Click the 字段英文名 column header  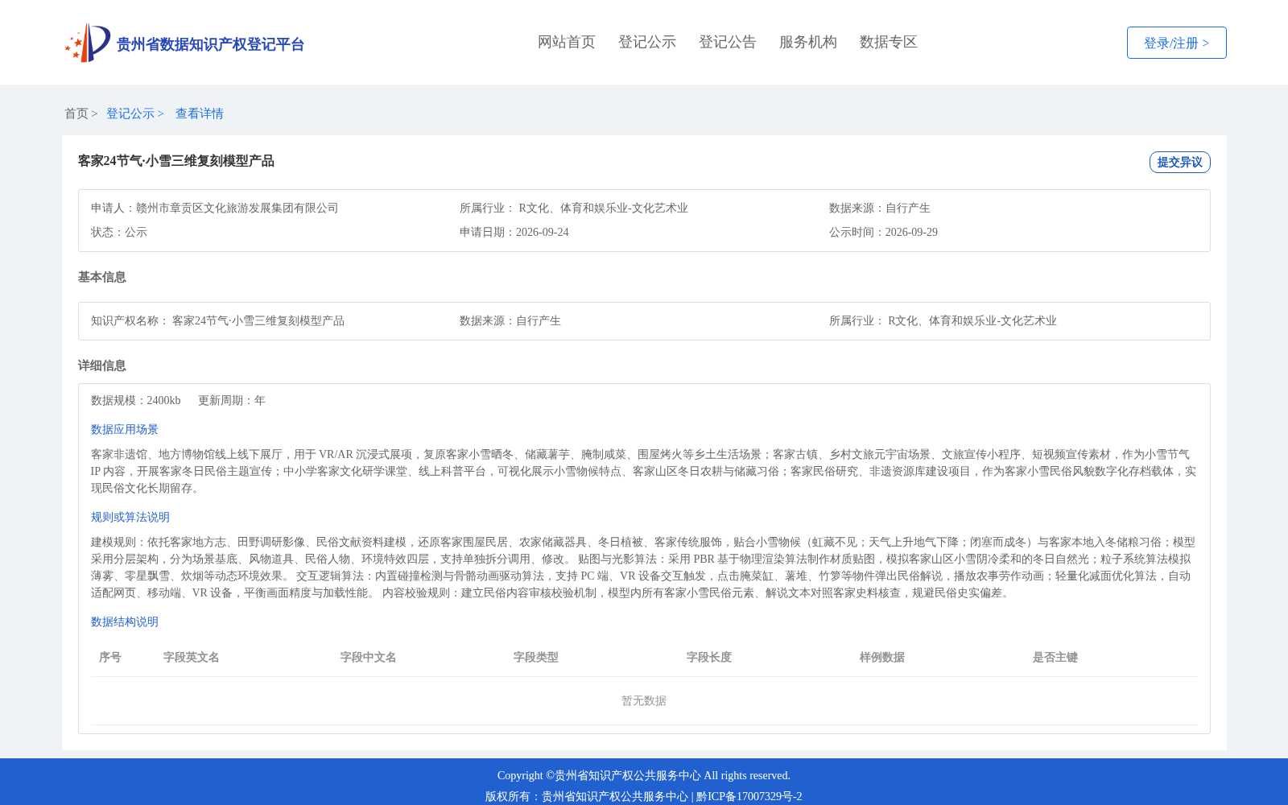pos(192,657)
